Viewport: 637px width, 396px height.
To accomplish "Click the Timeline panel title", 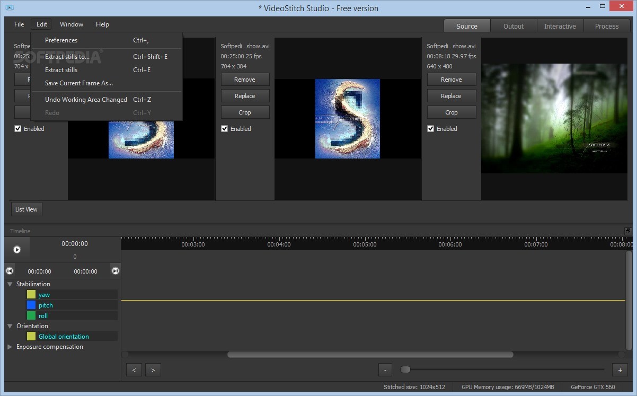I will click(20, 231).
